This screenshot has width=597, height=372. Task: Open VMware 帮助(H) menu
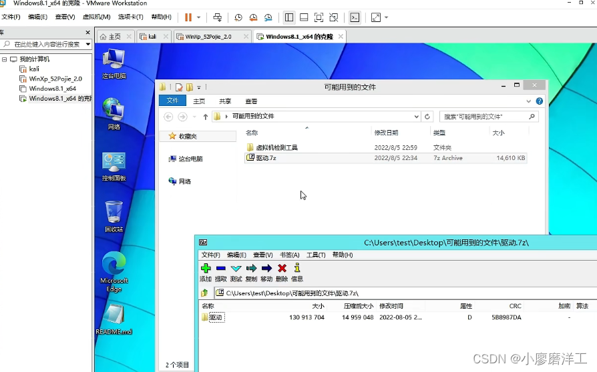click(162, 17)
